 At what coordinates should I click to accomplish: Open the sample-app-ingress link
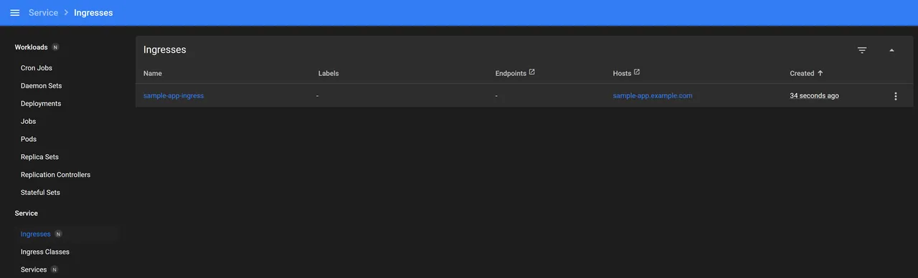click(x=174, y=95)
